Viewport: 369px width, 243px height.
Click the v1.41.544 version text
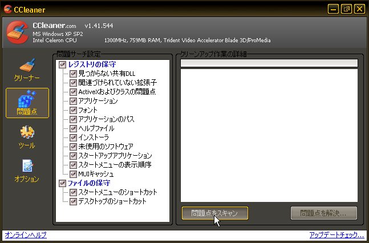(99, 26)
